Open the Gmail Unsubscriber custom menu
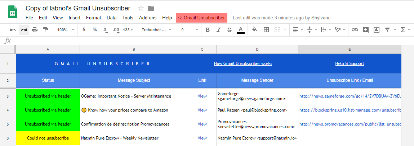 tap(201, 18)
